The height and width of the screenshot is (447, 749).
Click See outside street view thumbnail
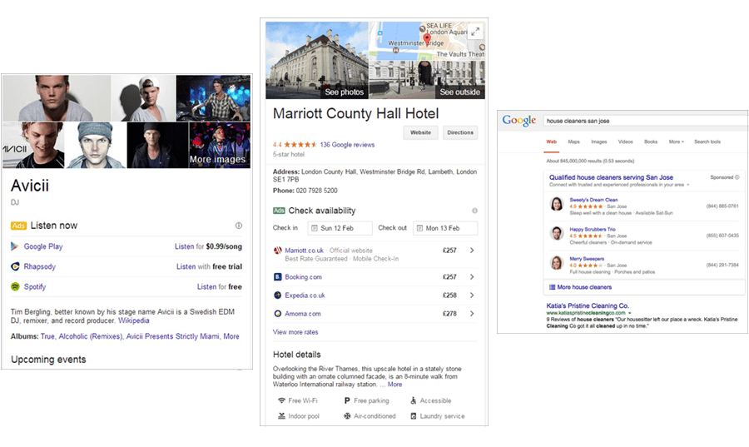tap(427, 80)
